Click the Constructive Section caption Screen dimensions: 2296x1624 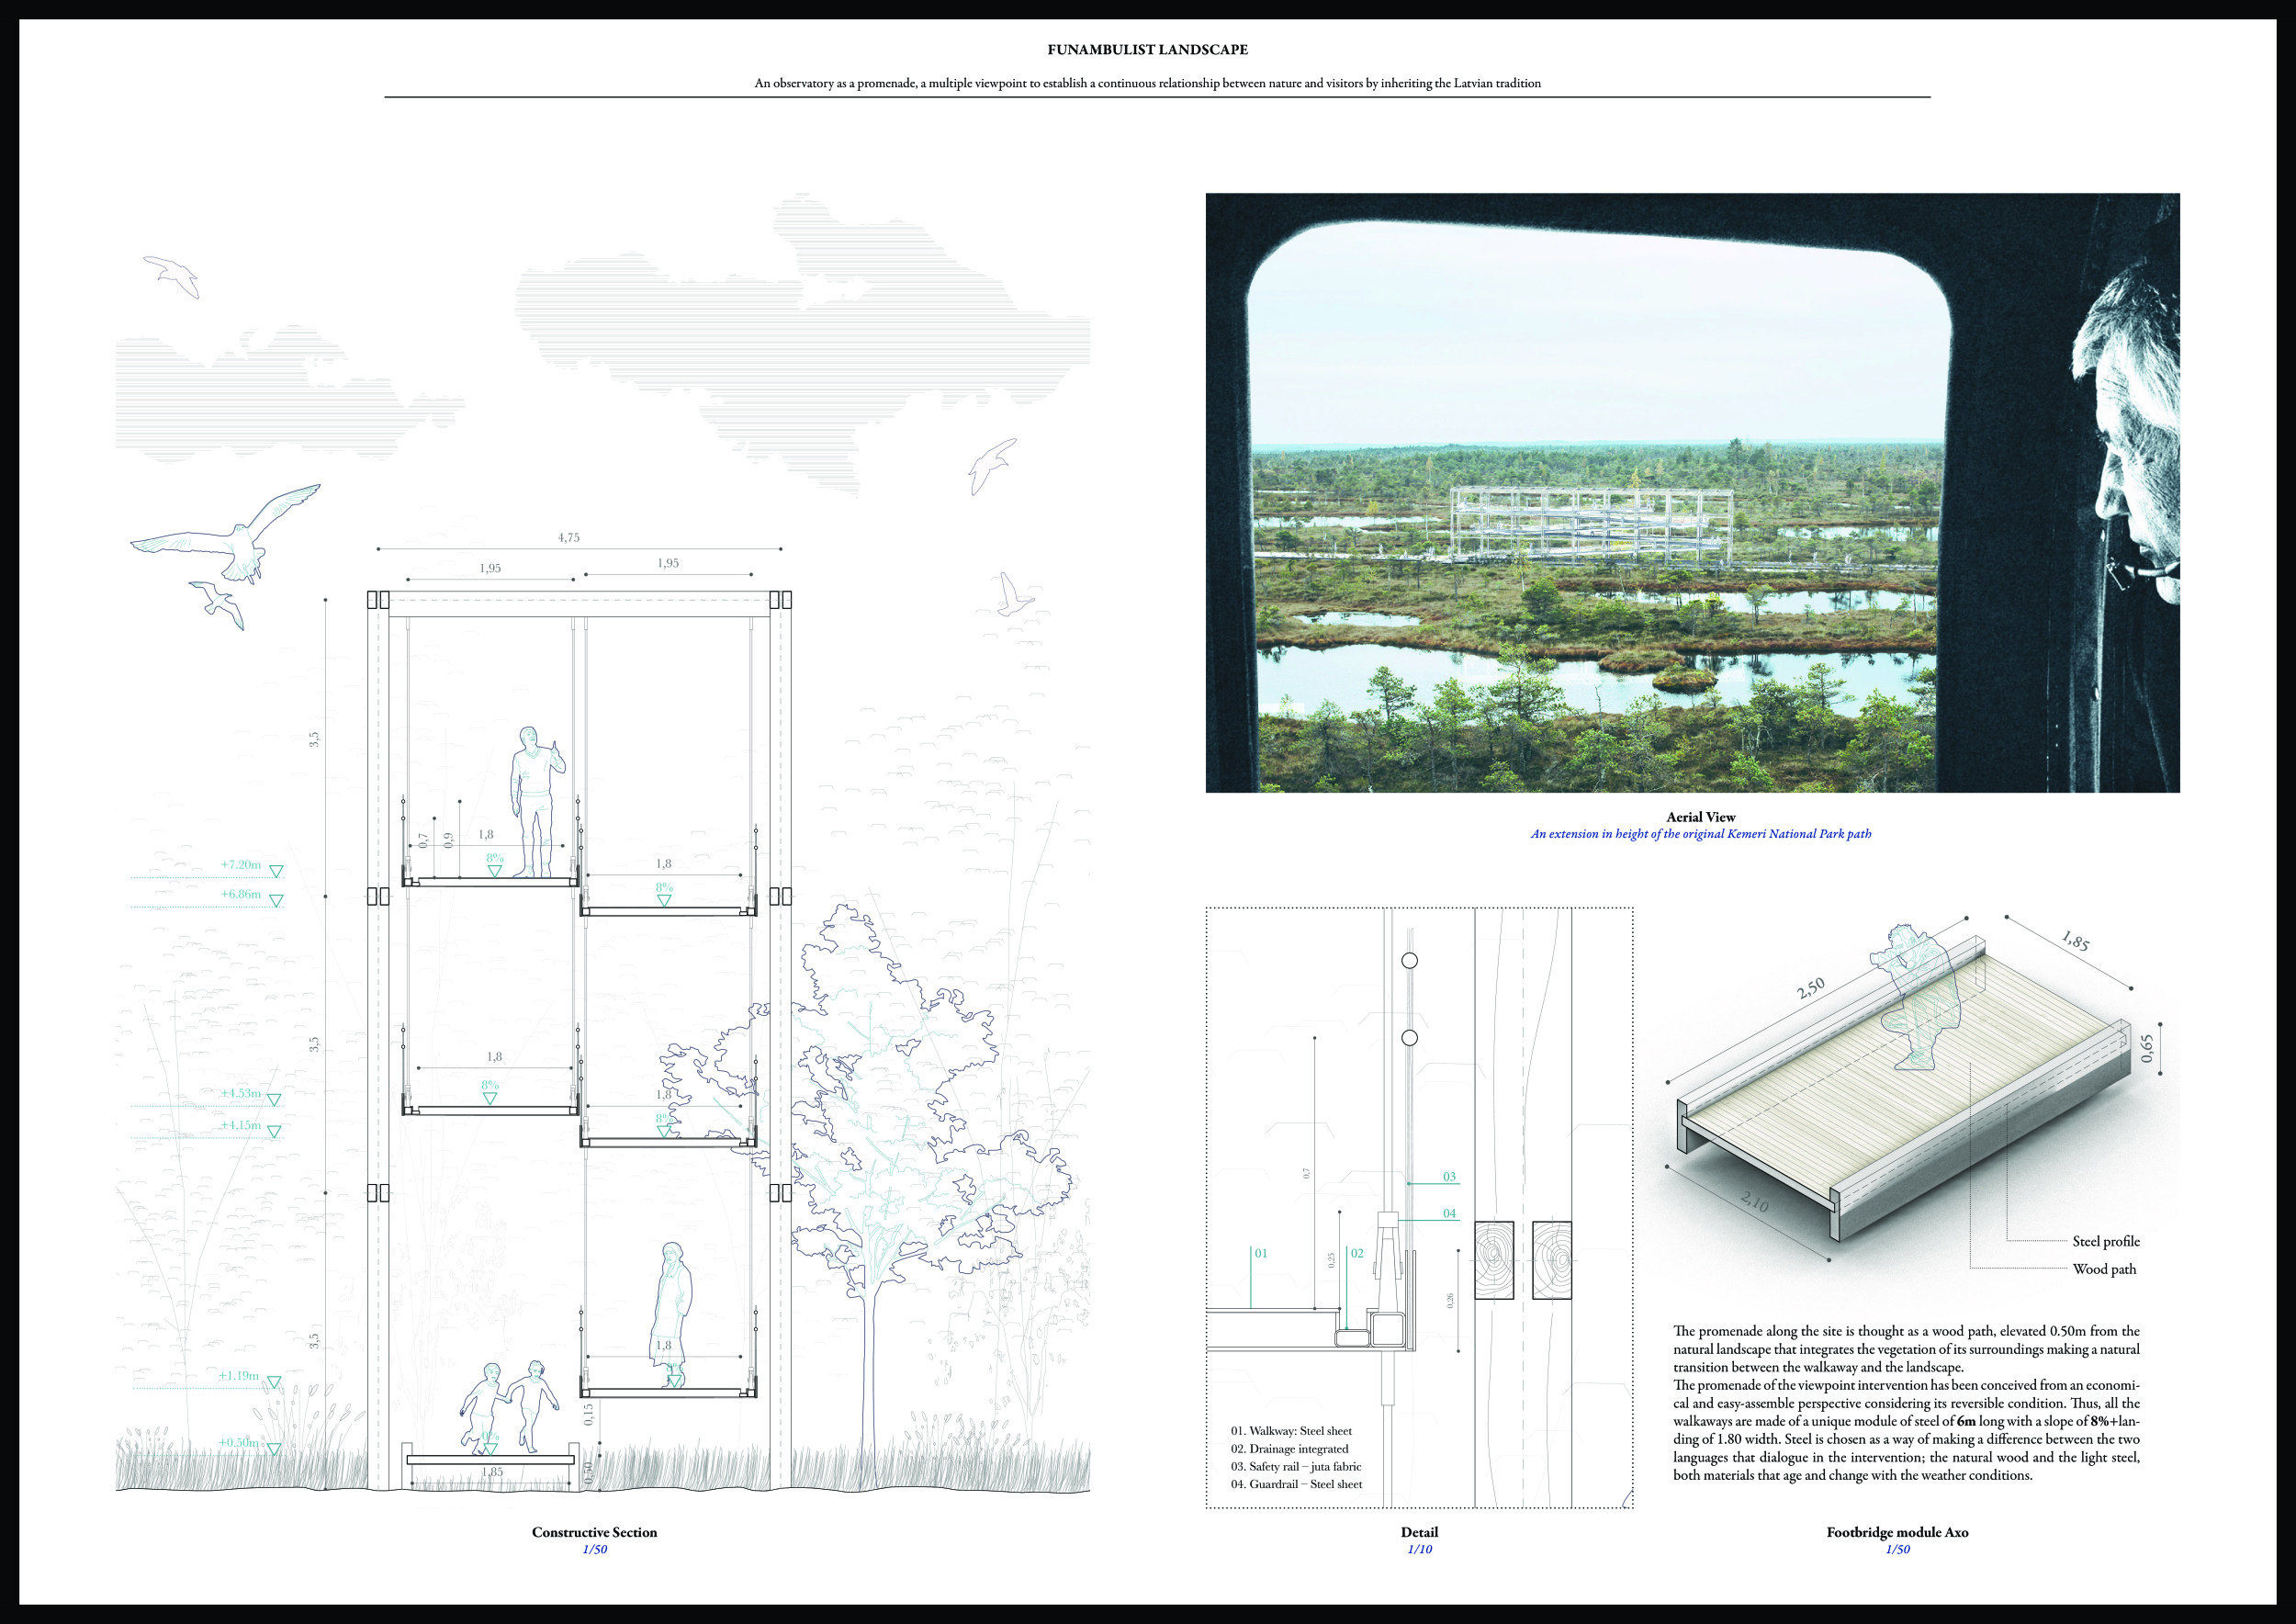tap(594, 1532)
